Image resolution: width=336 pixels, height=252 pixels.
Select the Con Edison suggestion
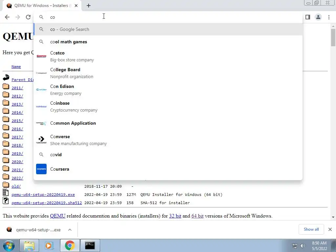click(x=168, y=90)
